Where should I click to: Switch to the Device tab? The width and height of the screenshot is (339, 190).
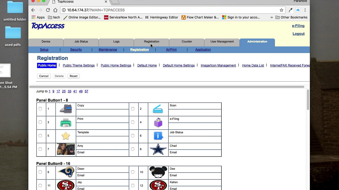[46, 42]
